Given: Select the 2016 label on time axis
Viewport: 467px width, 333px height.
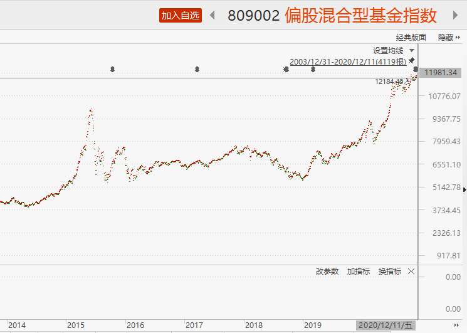Looking at the screenshot, I should pos(135,325).
